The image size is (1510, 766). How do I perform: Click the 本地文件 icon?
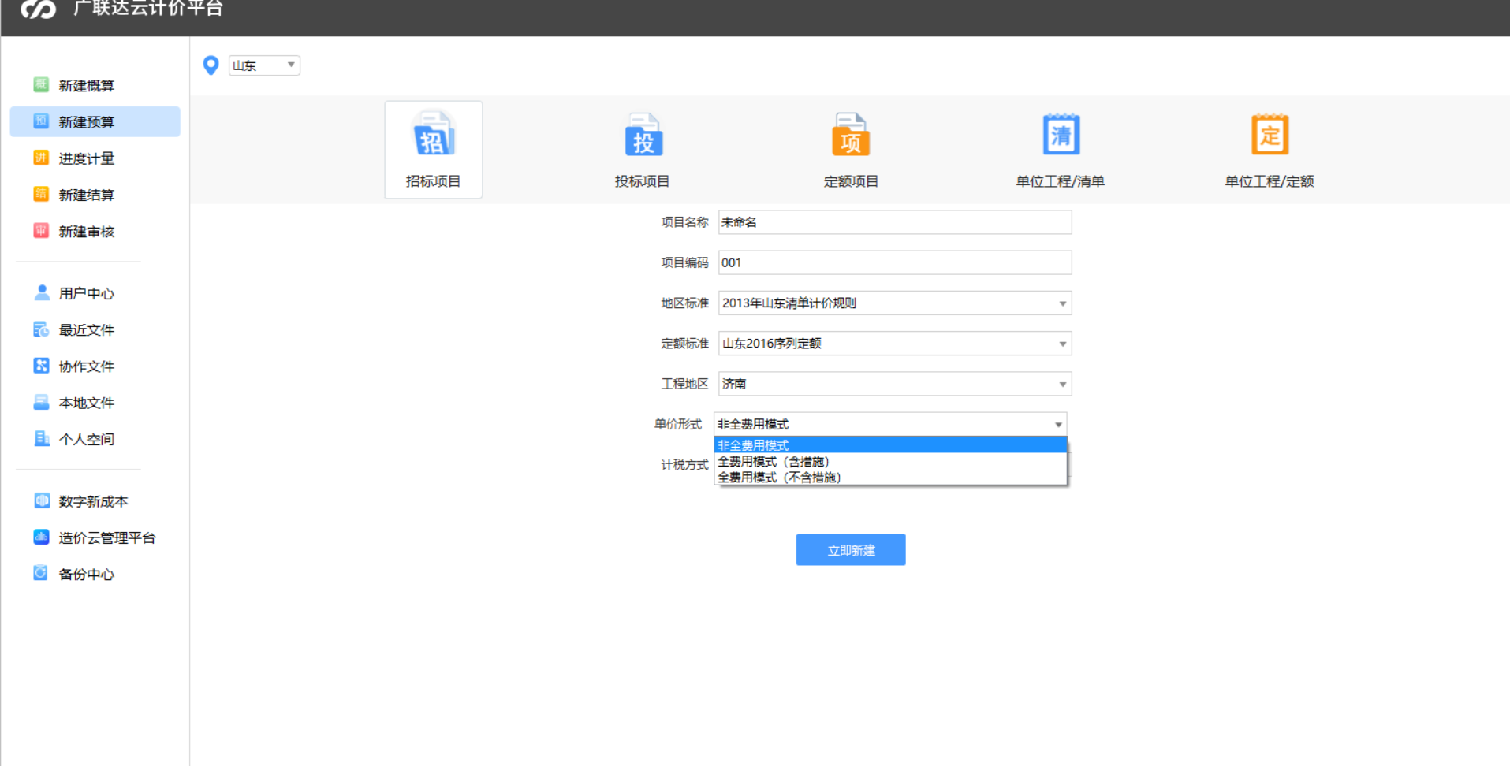pos(41,402)
